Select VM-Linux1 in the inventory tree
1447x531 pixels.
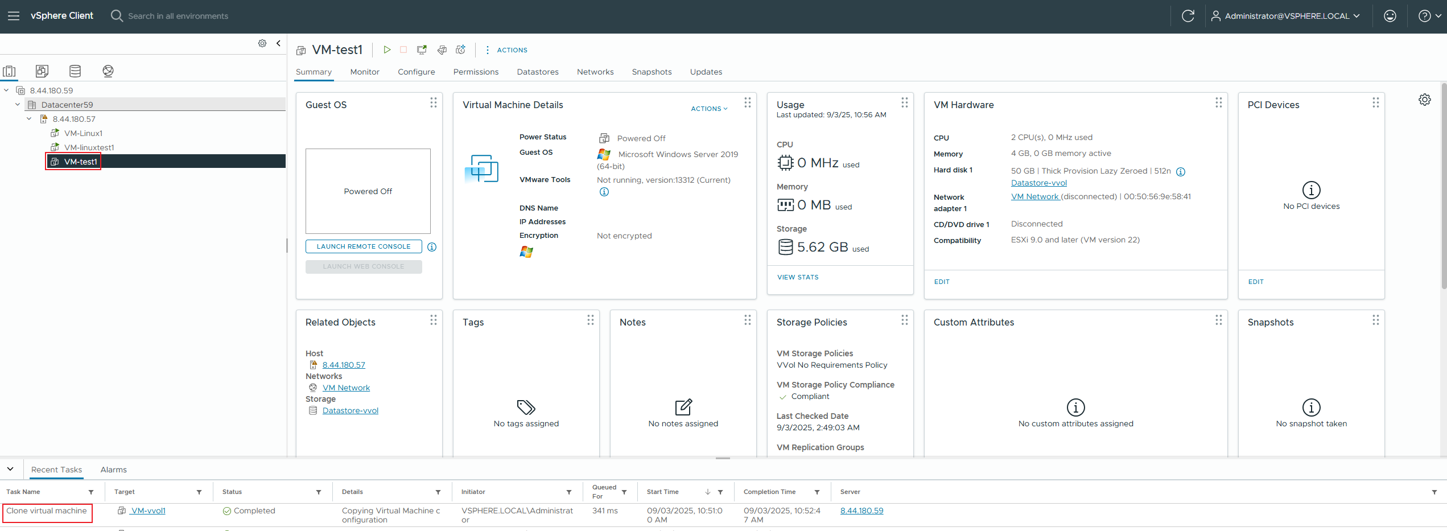pyautogui.click(x=83, y=133)
